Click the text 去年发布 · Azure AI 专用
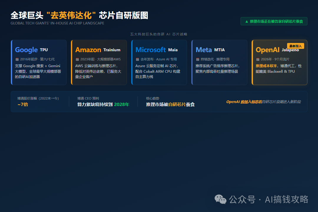This screenshot has height=212, width=318. (x=159, y=59)
